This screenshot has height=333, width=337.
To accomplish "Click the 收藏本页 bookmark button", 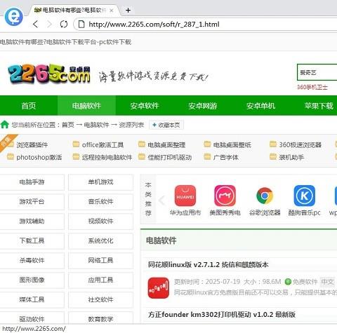I will [166, 125].
